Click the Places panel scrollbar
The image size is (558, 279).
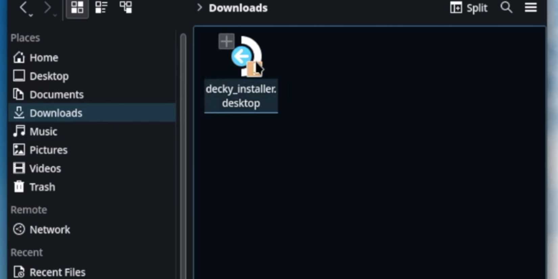(x=183, y=152)
